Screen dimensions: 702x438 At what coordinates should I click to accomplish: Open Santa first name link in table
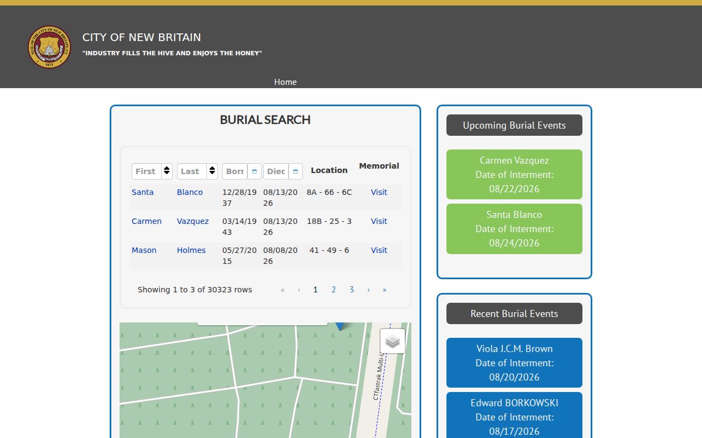[x=143, y=192]
